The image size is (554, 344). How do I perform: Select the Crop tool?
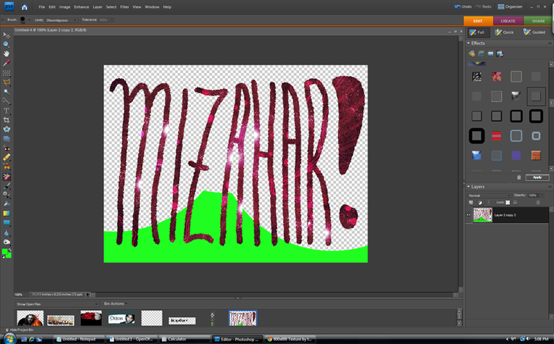coord(6,120)
